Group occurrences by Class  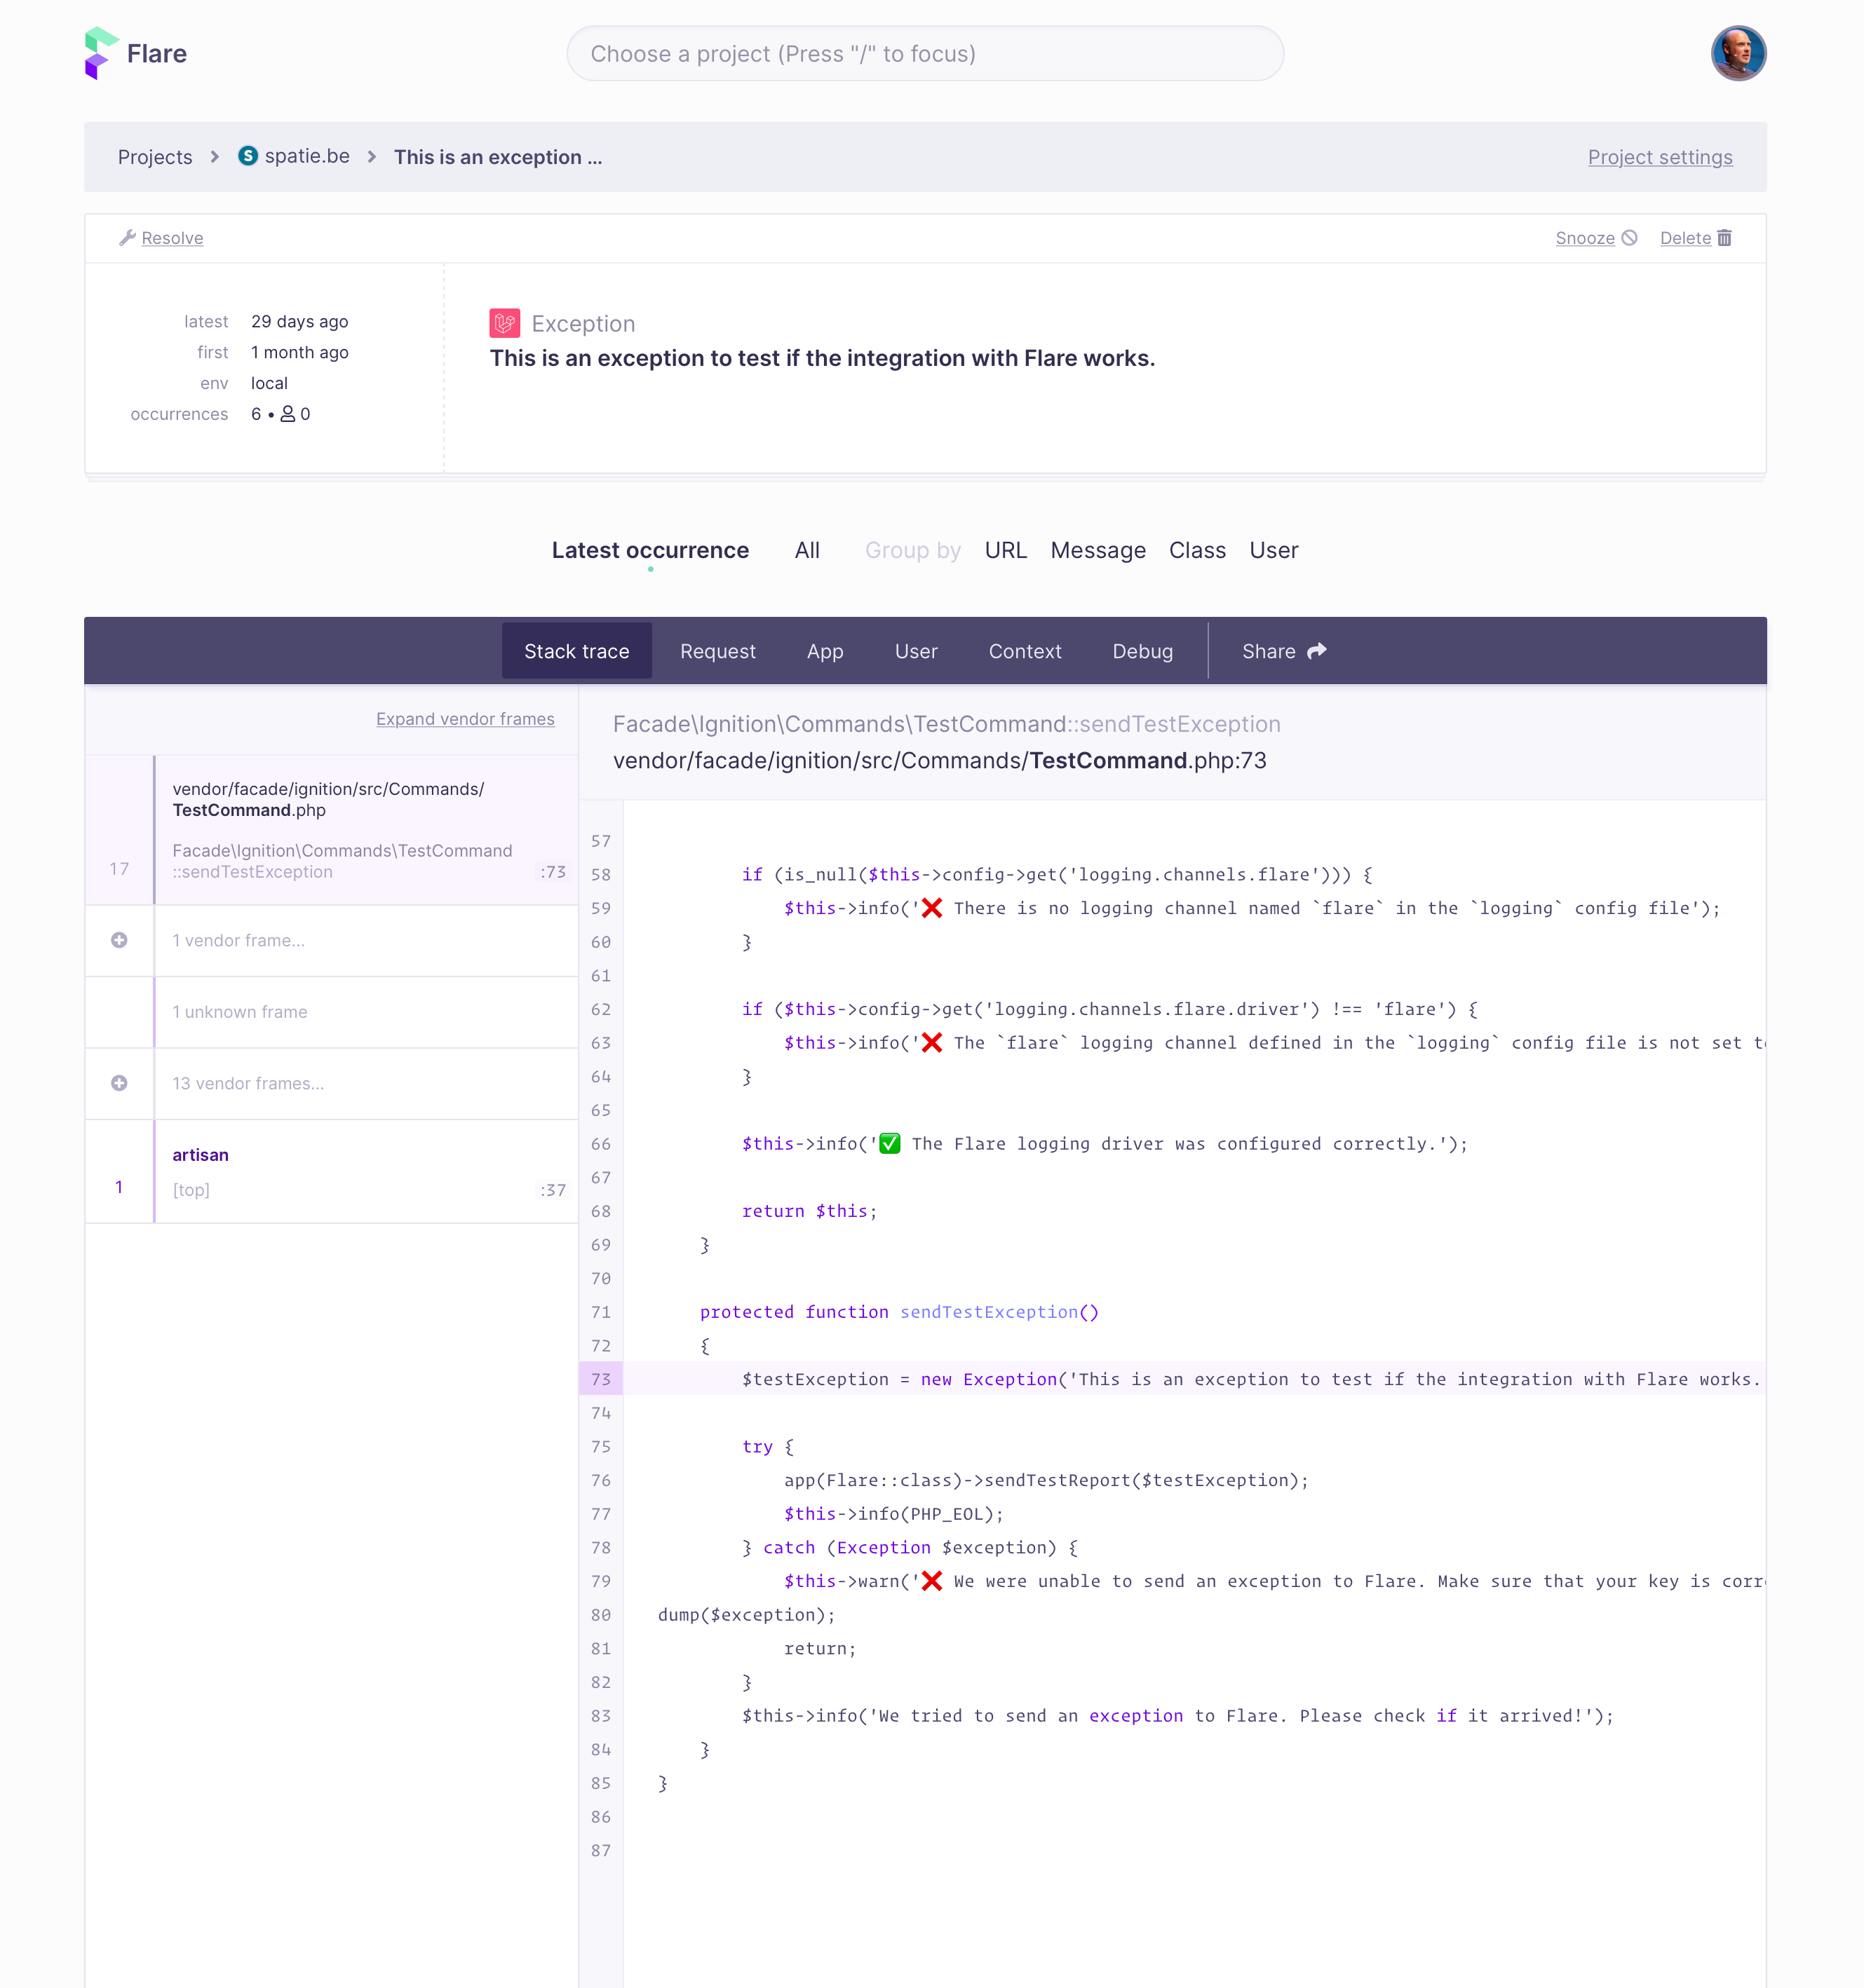pyautogui.click(x=1196, y=550)
